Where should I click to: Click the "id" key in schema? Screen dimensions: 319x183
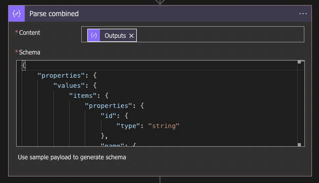(109, 116)
